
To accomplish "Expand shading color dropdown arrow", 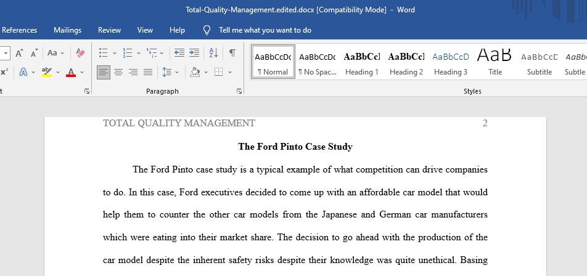I will 206,72.
